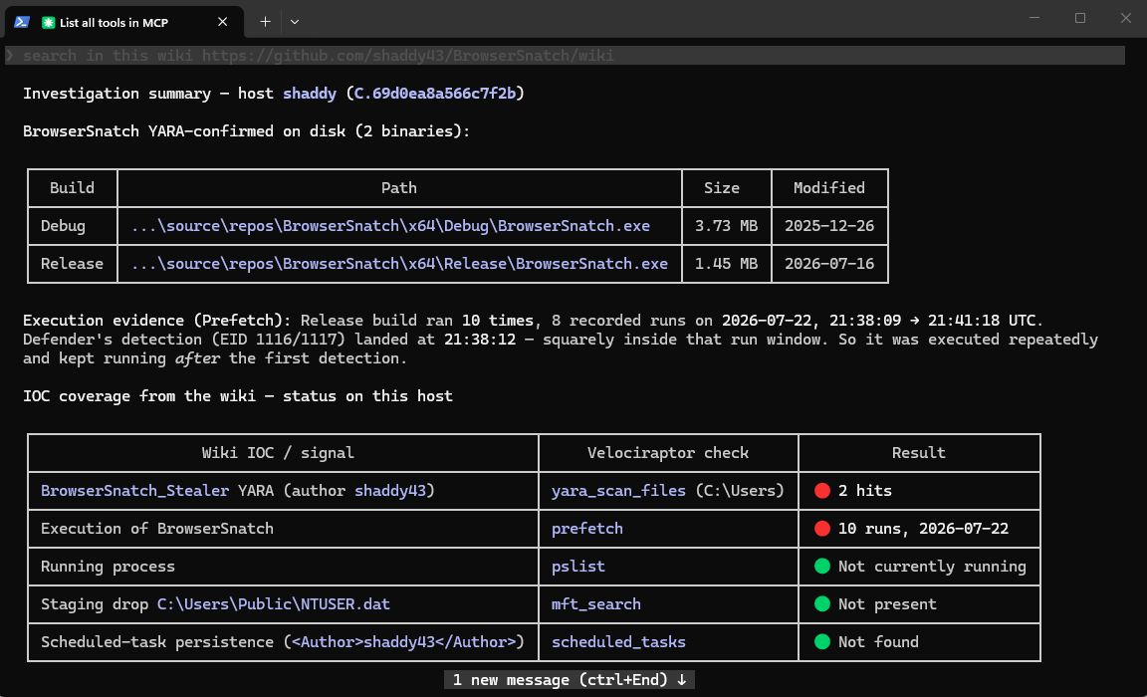Click 'mft_search' Velociraptor check
Image resolution: width=1147 pixels, height=697 pixels.
pyautogui.click(x=595, y=604)
